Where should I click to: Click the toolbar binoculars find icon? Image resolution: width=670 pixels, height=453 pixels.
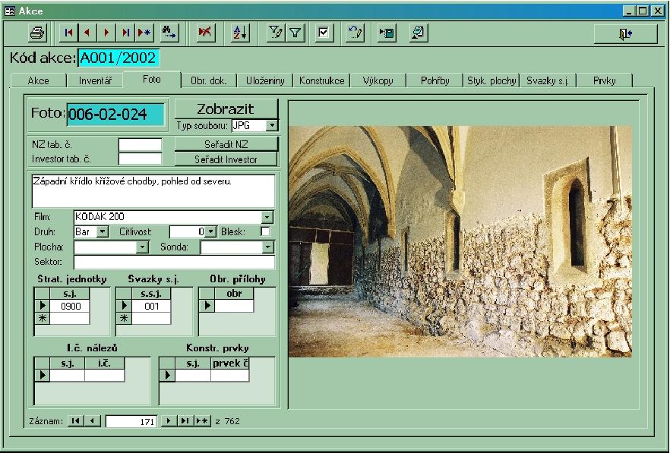[169, 33]
